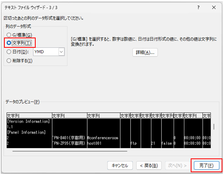
Task: Click the [Version Information] preview cell
Action: (x=29, y=121)
